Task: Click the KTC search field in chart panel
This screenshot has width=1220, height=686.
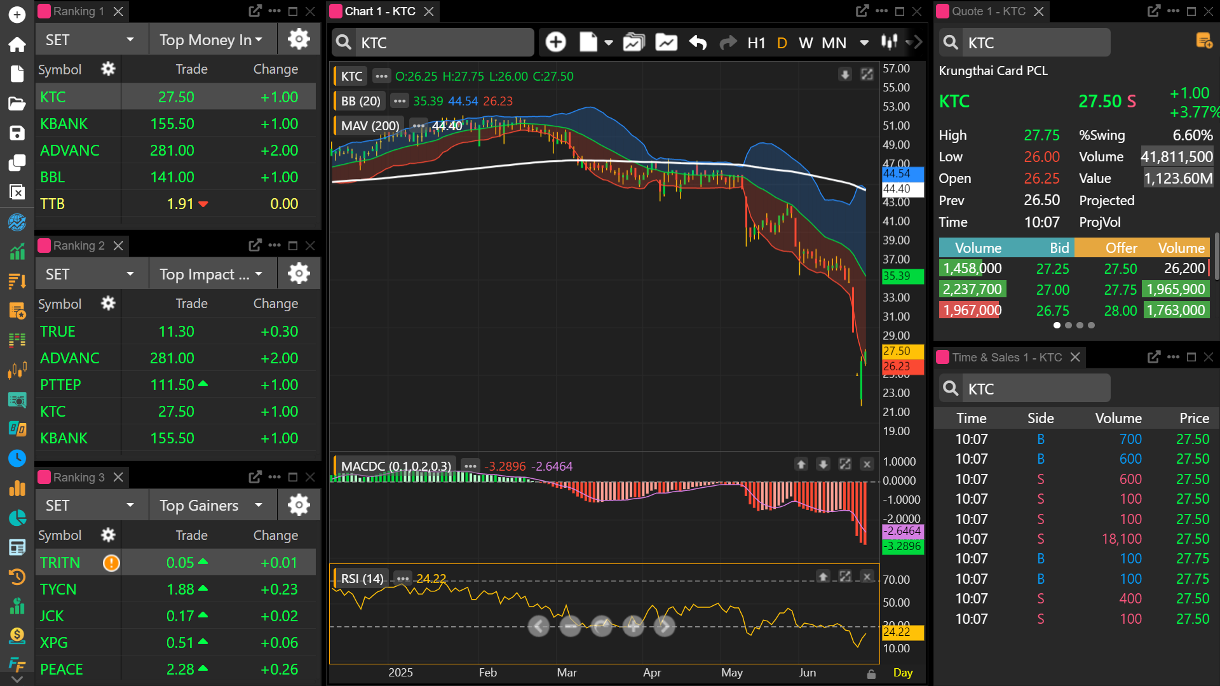Action: (433, 43)
